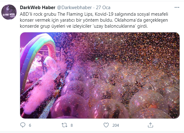This screenshot has height=133, width=184.
Task: Click the tweet line mentioning Oklahoma'da
Action: click(x=94, y=20)
